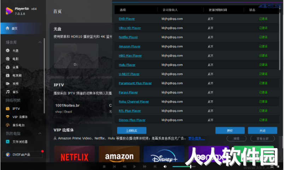This screenshot has height=170, width=284.
Task: Click the stop playback button
Action: 104,166
